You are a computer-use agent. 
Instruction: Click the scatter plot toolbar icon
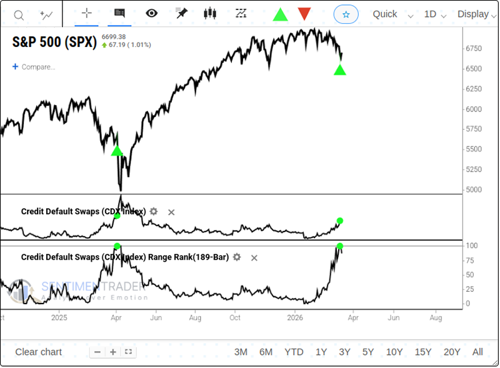point(241,13)
